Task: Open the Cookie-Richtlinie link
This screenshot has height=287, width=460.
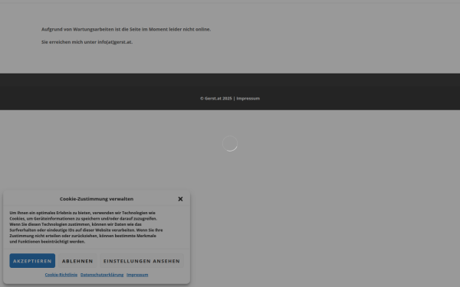Action: pos(61,275)
